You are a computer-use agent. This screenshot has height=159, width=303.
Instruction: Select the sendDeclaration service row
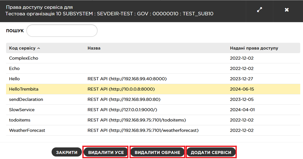click(26, 99)
